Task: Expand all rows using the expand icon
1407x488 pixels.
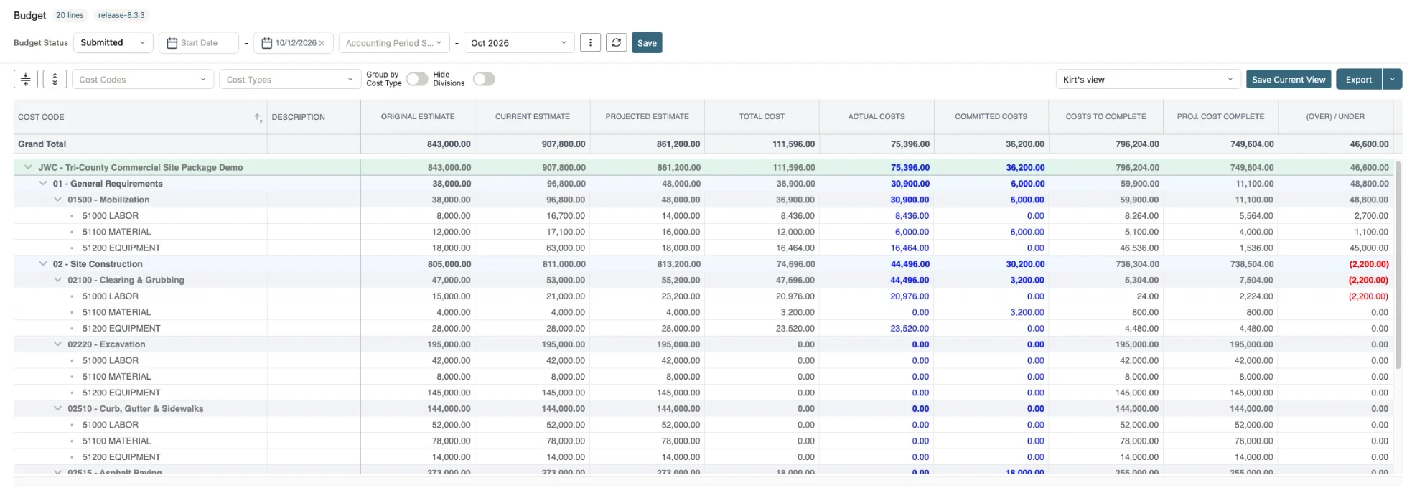Action: (x=55, y=79)
